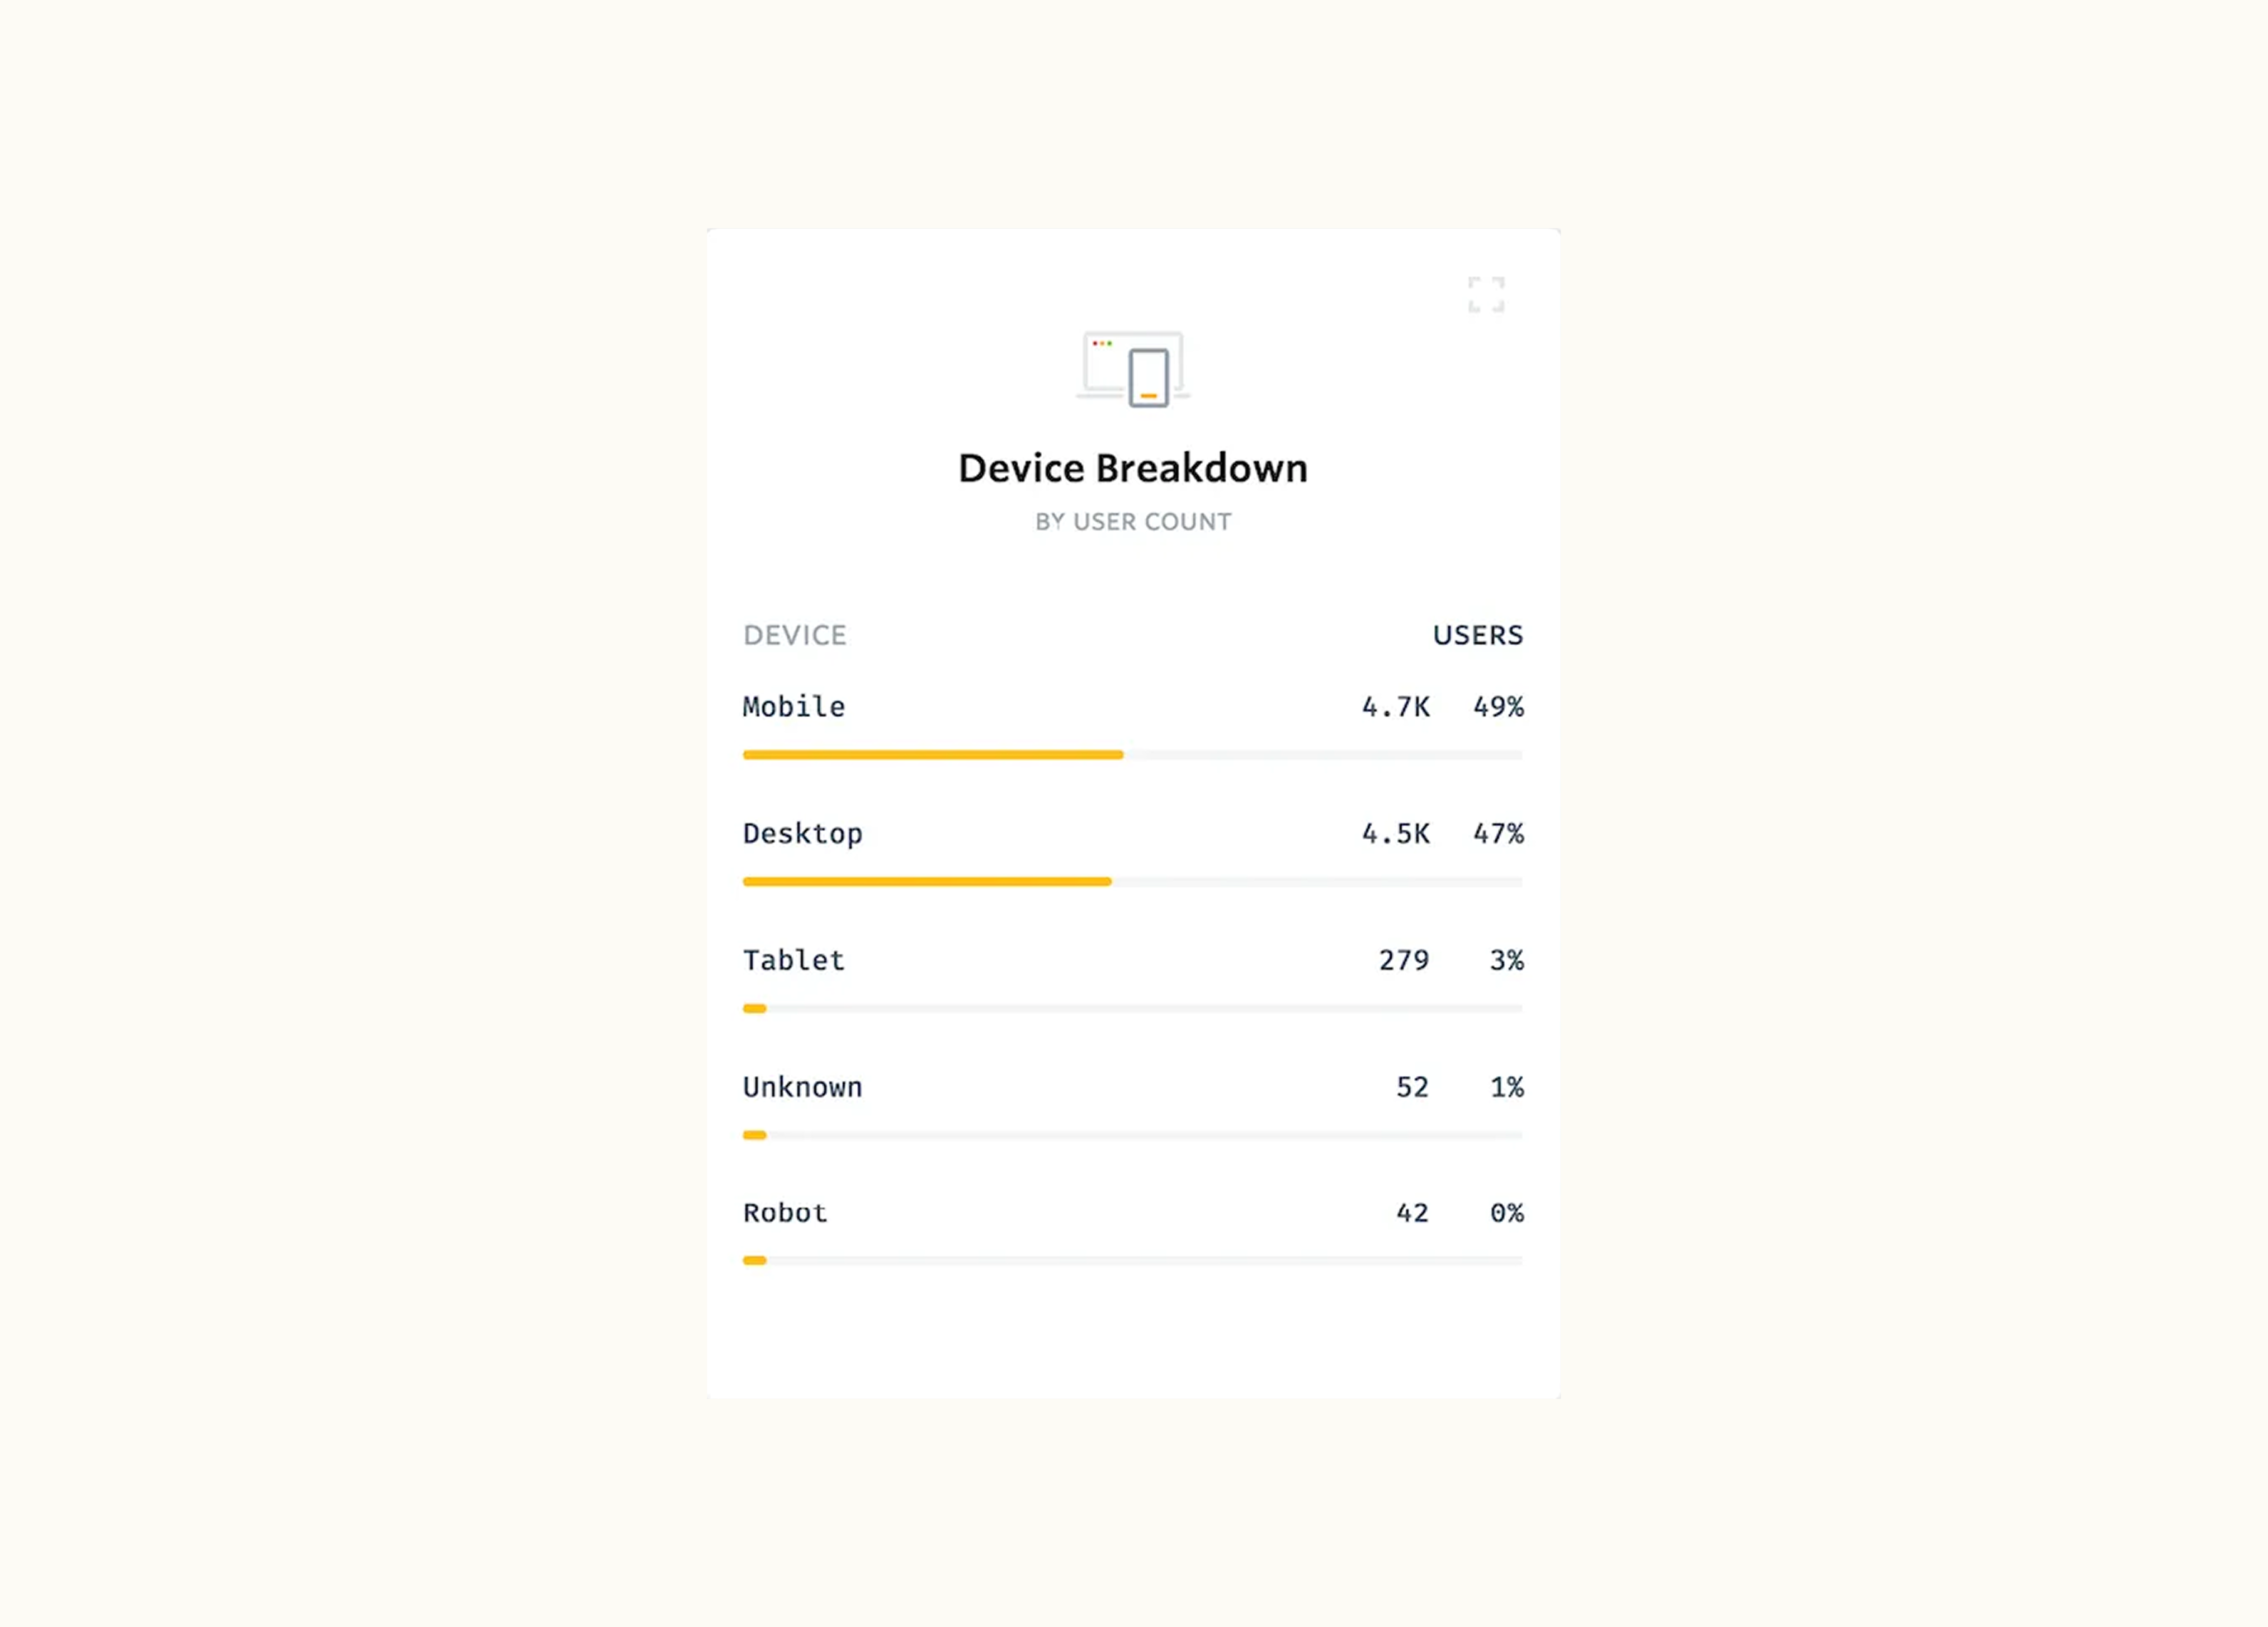The image size is (2268, 1627).
Task: Sort by the DEVICE column header
Action: point(794,635)
